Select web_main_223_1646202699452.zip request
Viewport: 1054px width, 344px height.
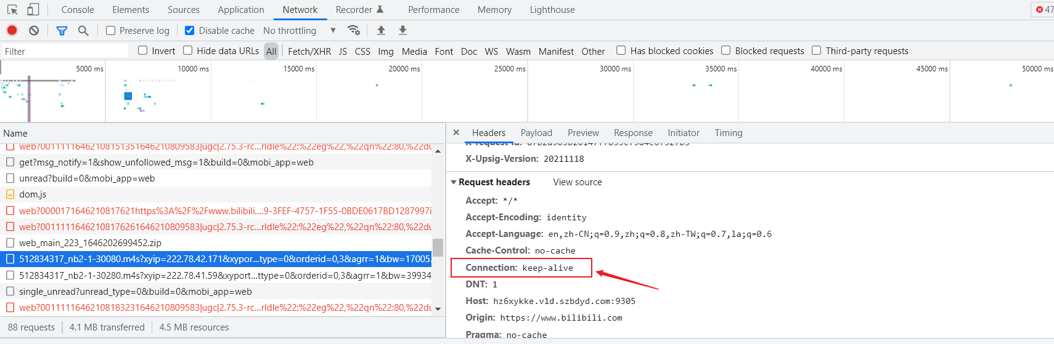(x=216, y=243)
